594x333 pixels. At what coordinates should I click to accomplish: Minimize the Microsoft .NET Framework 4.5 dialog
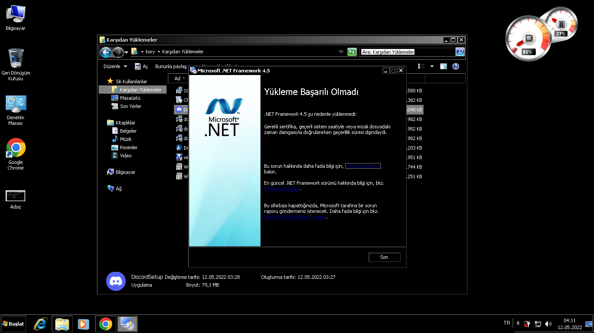pos(386,71)
